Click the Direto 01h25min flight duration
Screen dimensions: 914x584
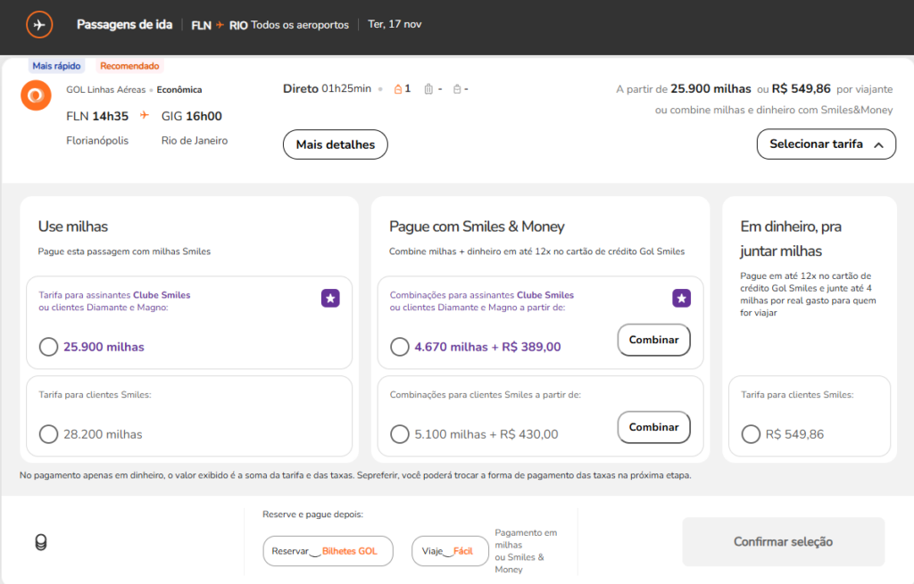[327, 88]
